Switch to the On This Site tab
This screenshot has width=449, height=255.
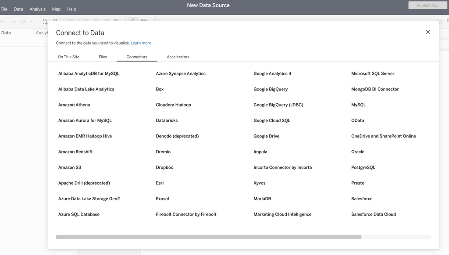point(68,57)
